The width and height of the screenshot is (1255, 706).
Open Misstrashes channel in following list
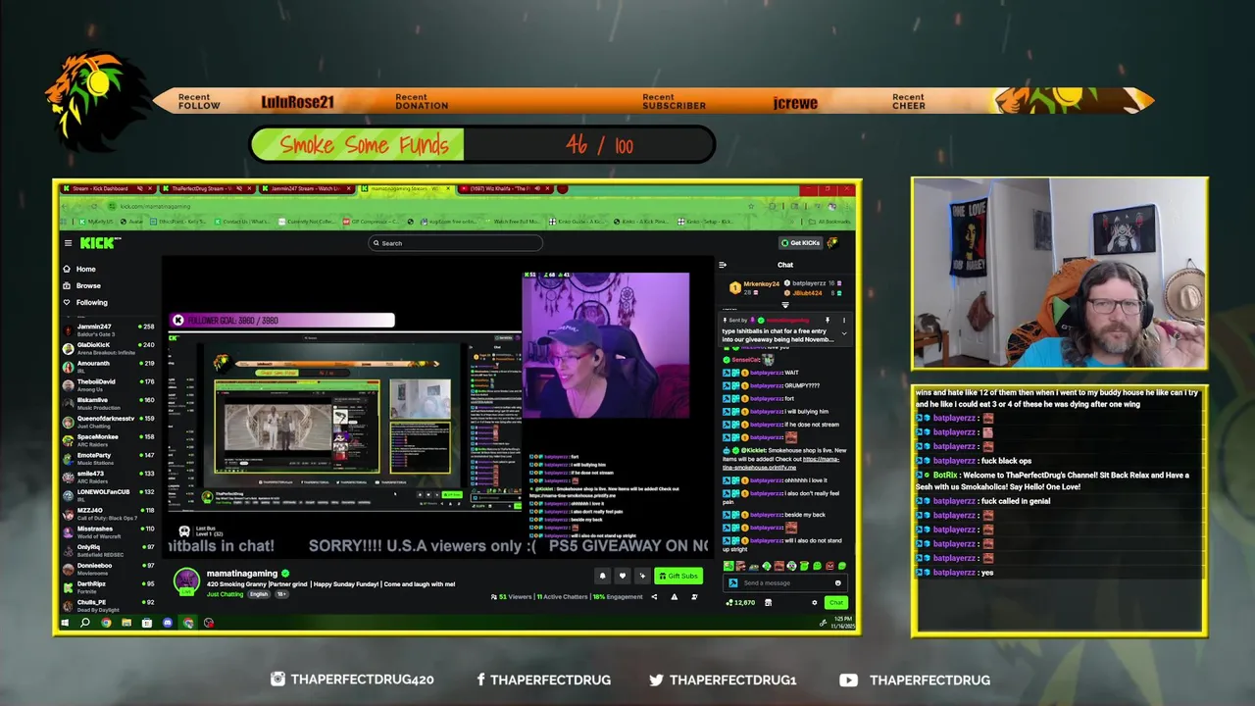coord(108,531)
